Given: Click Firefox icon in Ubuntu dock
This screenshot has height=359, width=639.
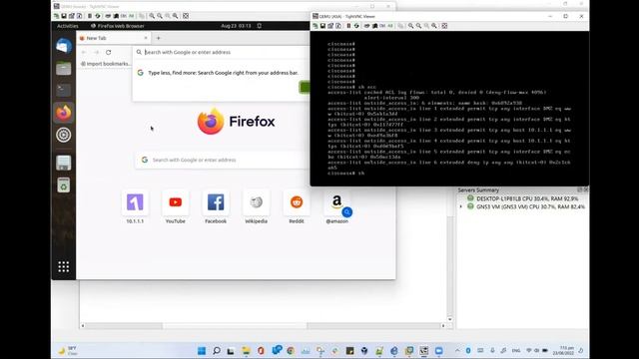Looking at the screenshot, I should (64, 113).
